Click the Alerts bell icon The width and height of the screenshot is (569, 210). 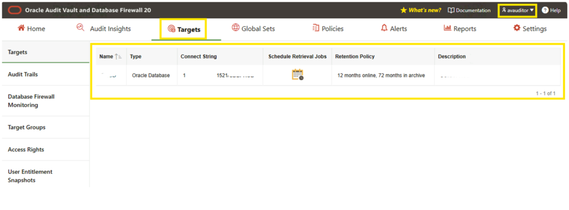385,28
